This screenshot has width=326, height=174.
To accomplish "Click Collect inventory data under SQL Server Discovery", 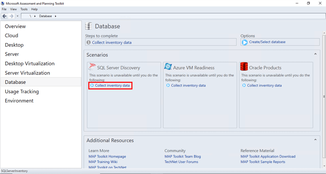I will 112,85.
